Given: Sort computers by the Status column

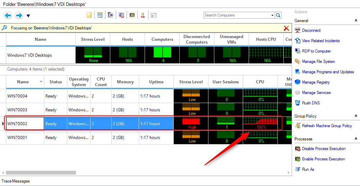Looking at the screenshot, I should [55, 82].
